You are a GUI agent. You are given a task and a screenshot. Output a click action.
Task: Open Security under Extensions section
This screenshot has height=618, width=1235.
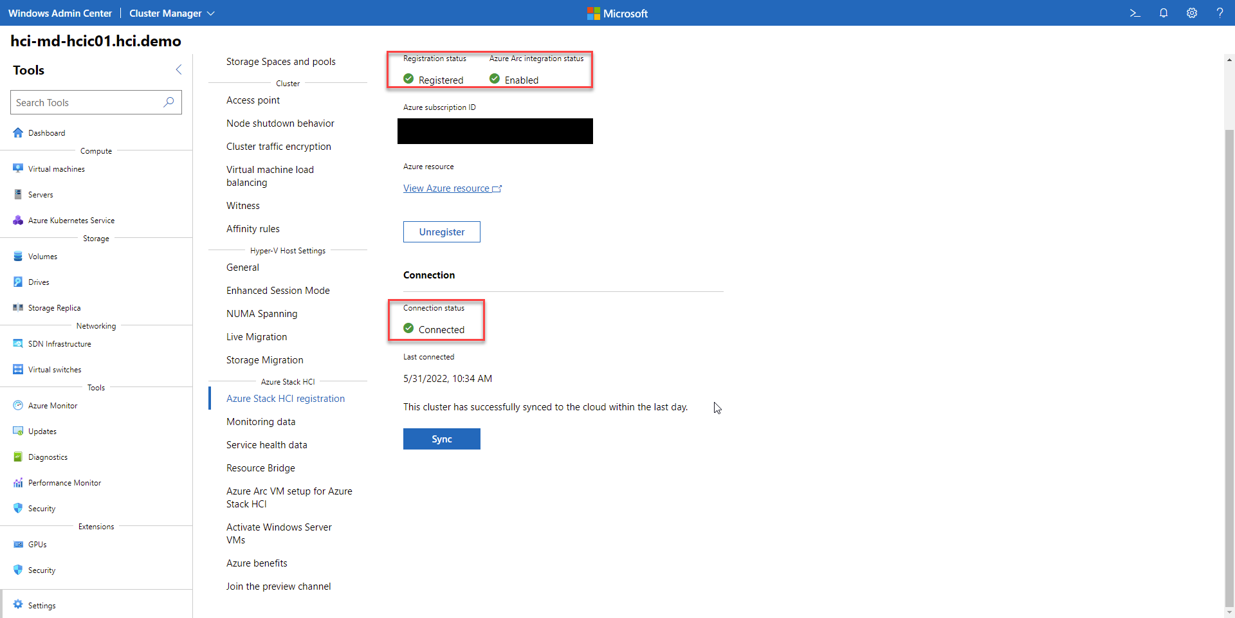(x=42, y=570)
